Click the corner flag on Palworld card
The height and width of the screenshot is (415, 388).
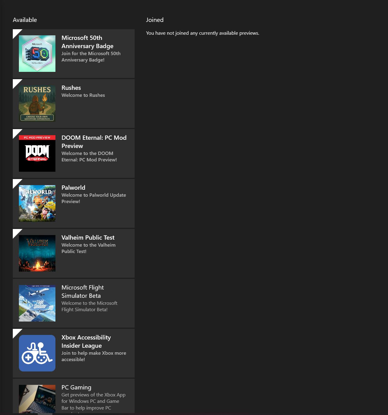pyautogui.click(x=16, y=182)
